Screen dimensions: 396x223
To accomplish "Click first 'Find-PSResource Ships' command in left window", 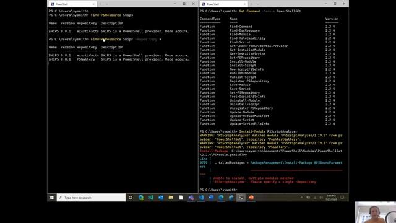I will [x=112, y=15].
